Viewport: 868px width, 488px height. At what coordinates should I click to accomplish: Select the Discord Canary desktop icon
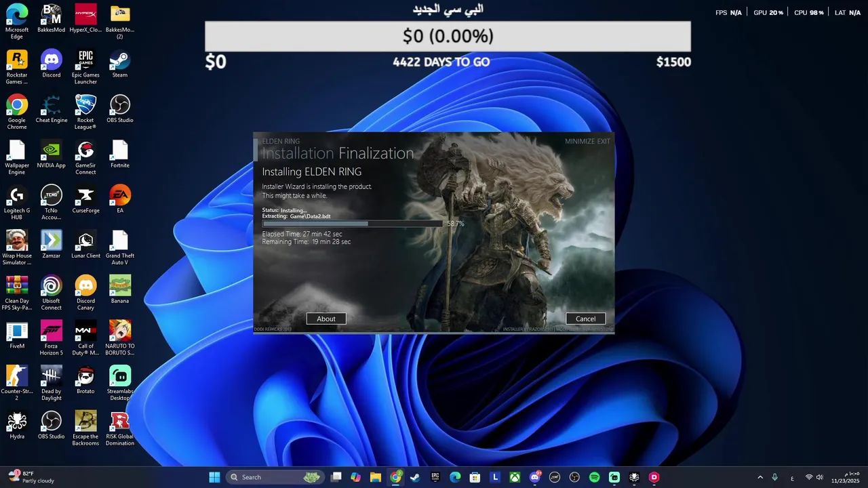pyautogui.click(x=85, y=293)
